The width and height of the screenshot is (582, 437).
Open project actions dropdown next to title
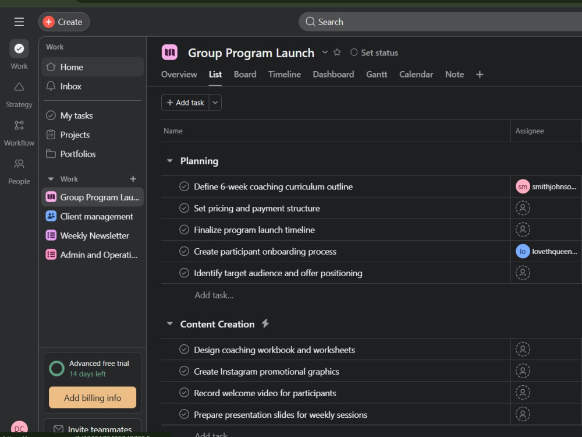pos(325,52)
